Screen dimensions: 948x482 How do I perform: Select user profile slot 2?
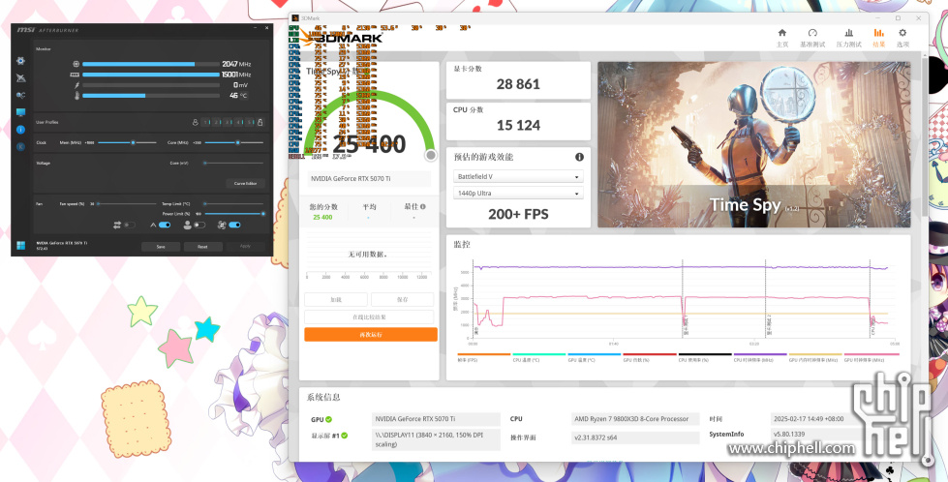click(217, 122)
